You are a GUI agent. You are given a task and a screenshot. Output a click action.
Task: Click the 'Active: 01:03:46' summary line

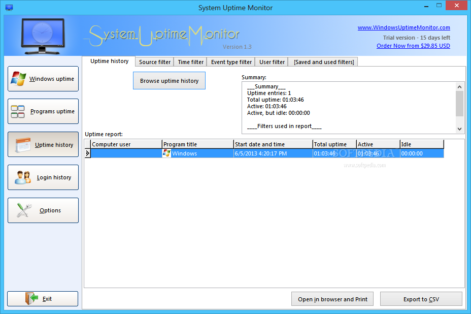267,106
